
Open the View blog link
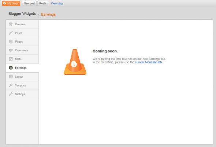[57, 3]
